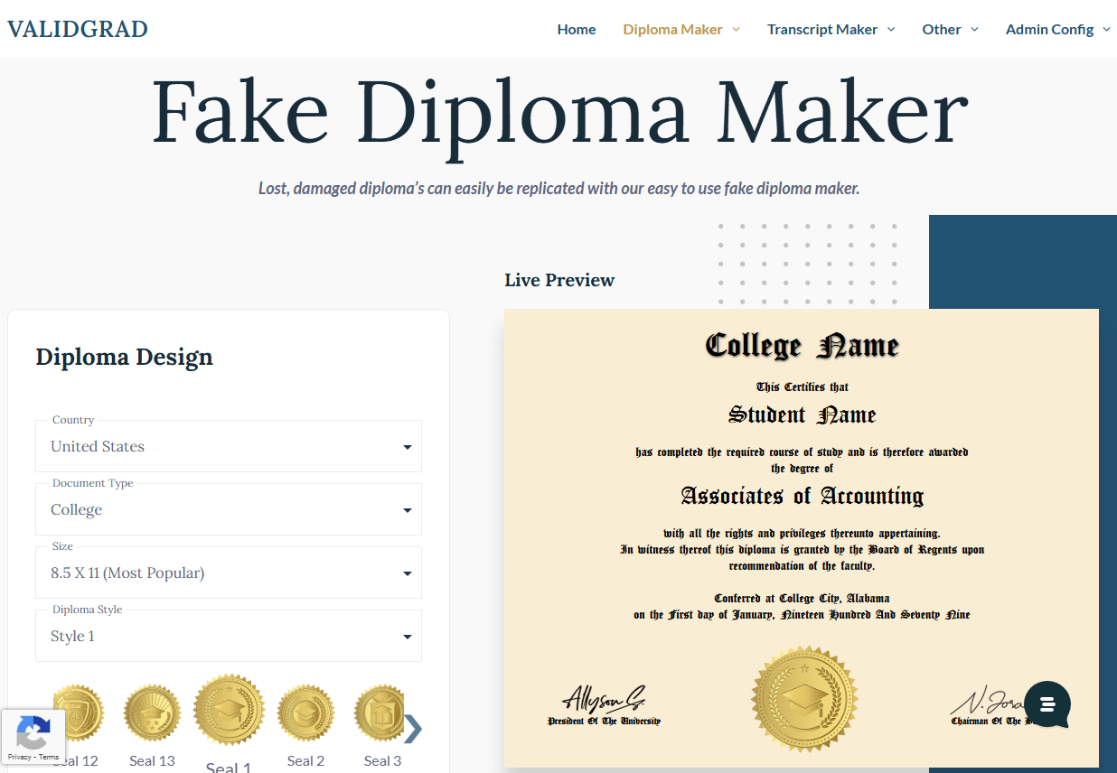Select the Seal 12 design
Viewport: 1117px width, 773px height.
[x=77, y=713]
